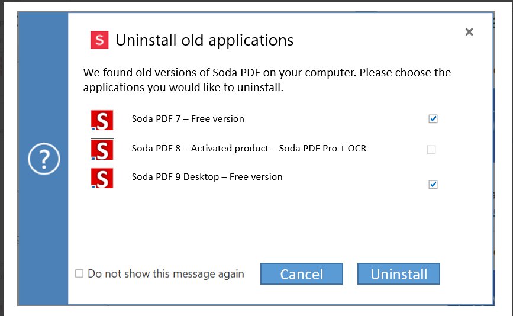Close the Uninstall old applications dialog
The image size is (513, 316).
(x=469, y=32)
